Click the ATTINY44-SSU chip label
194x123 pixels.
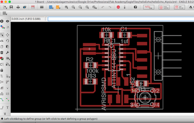(x=114, y=69)
